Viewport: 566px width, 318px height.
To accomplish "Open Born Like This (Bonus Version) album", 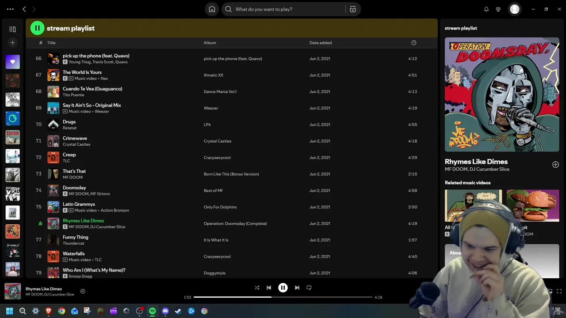I will 231,174.
